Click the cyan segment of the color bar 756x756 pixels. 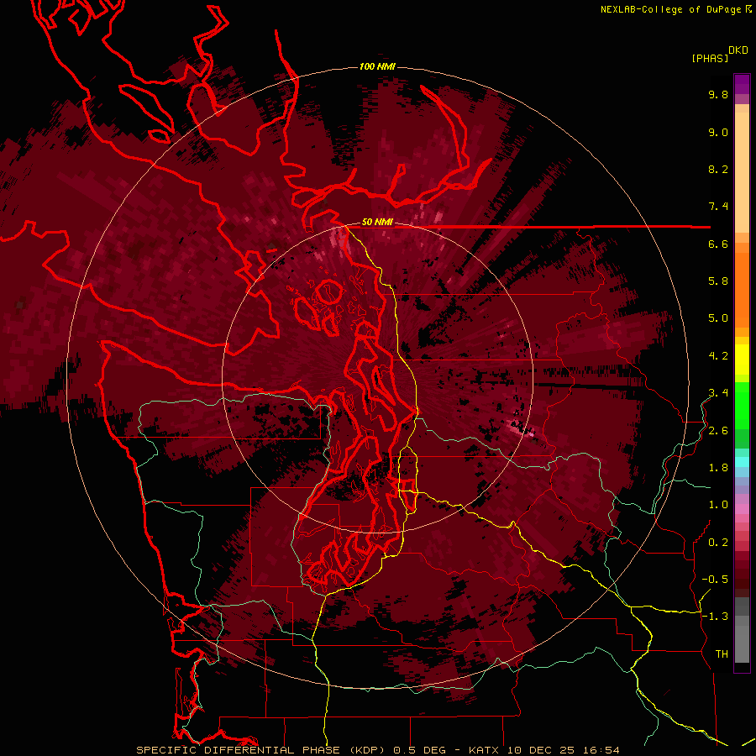[x=742, y=462]
